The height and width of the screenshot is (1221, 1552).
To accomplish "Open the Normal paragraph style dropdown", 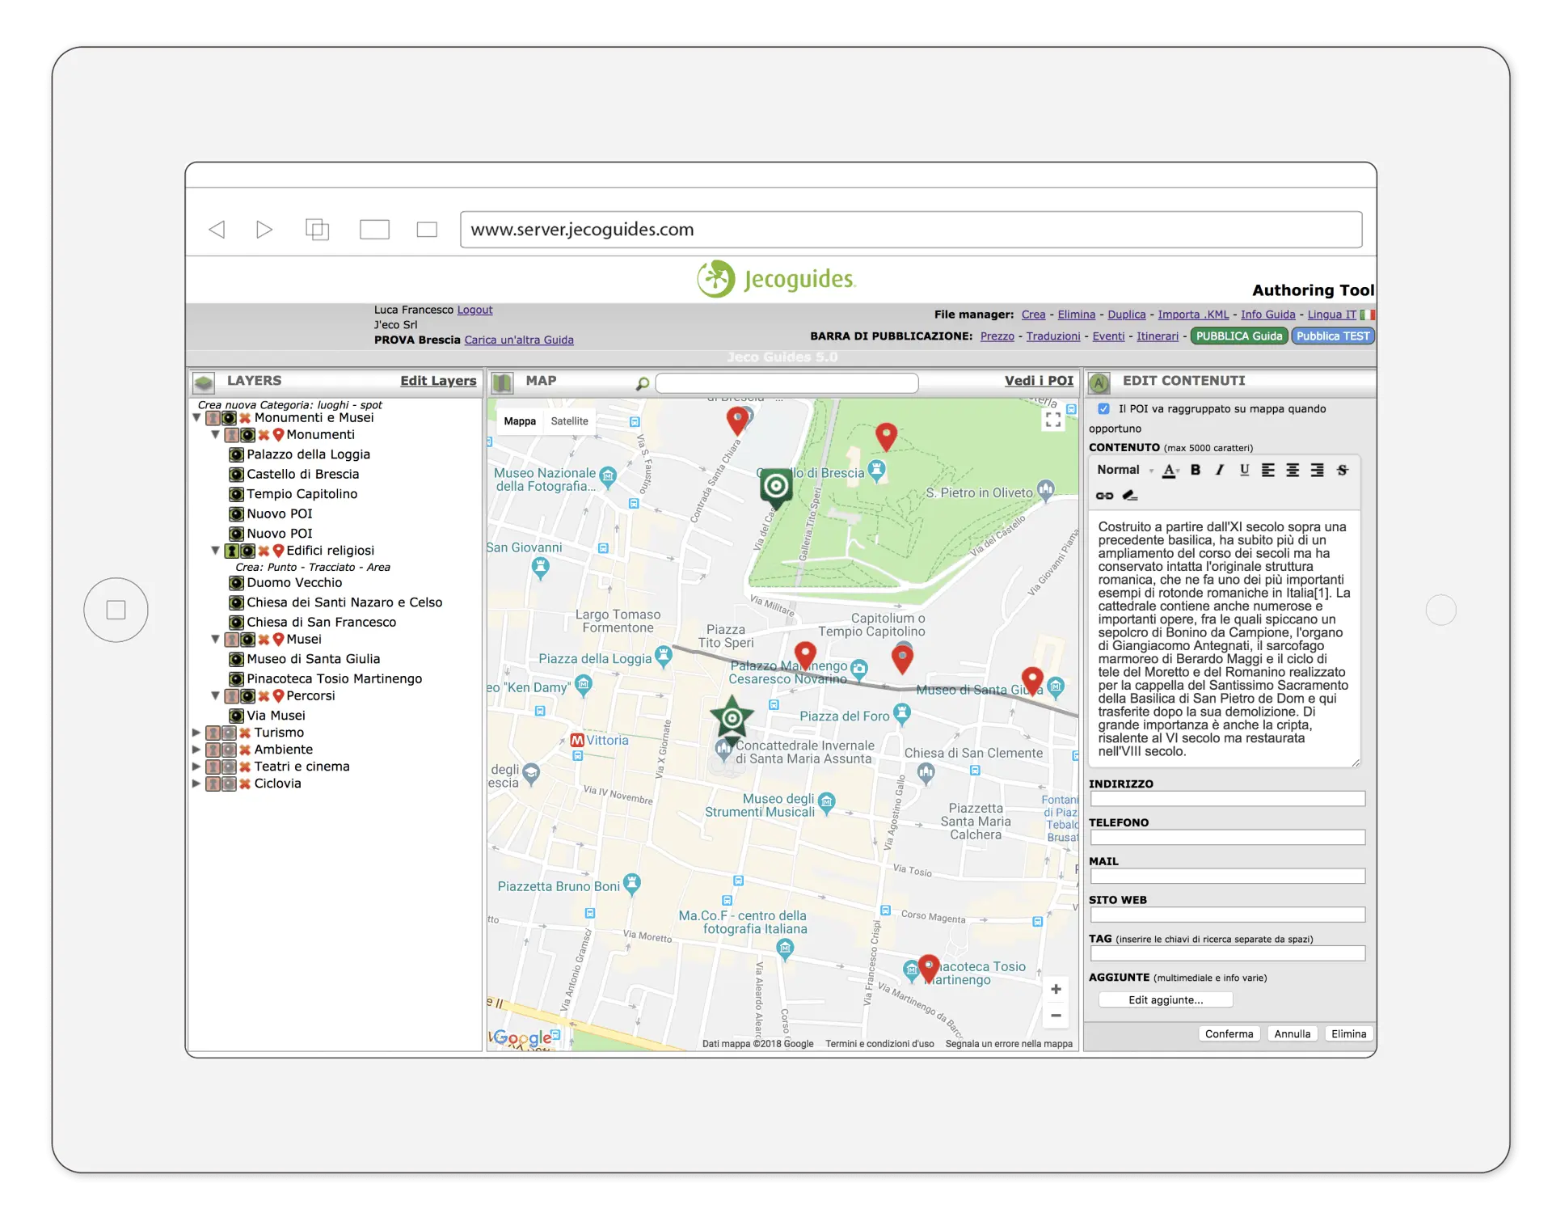I will point(1124,470).
